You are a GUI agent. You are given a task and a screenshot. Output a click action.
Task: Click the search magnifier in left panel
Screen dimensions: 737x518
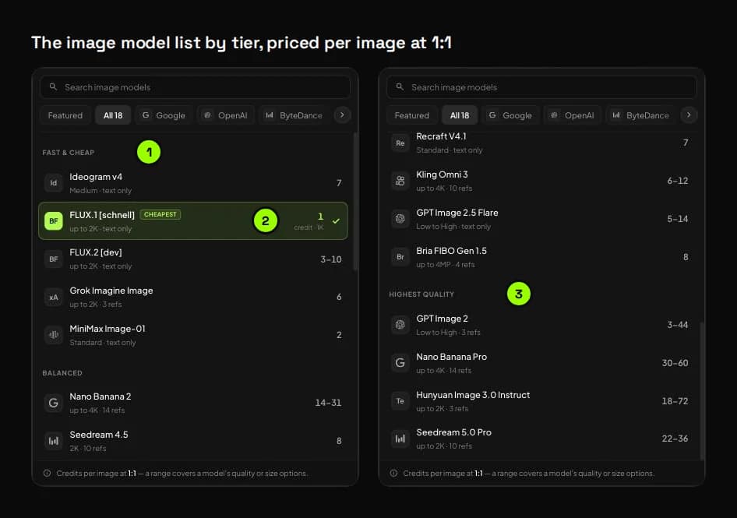[53, 87]
